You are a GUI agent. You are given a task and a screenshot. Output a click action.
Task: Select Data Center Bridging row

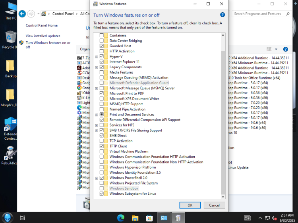coord(126,40)
